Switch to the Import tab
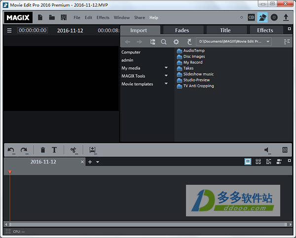 click(x=140, y=30)
